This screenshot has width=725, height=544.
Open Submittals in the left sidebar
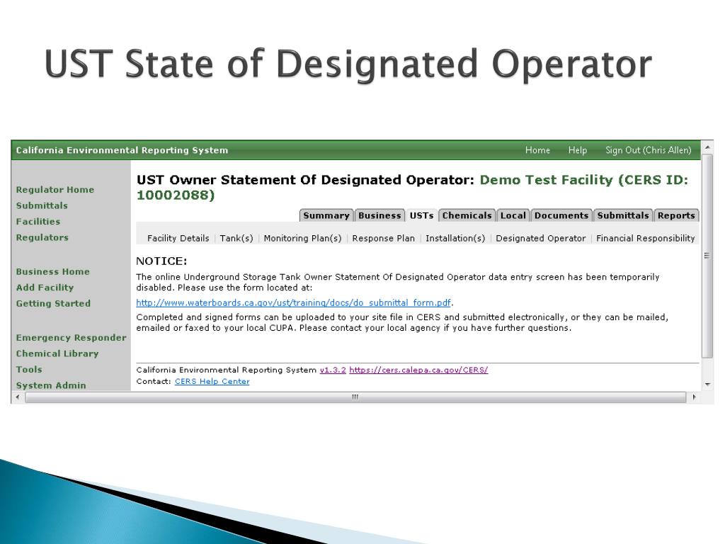tap(42, 205)
